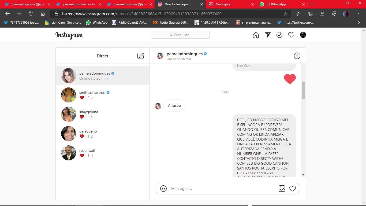Open the WhatsApp bookmark

[x=97, y=23]
